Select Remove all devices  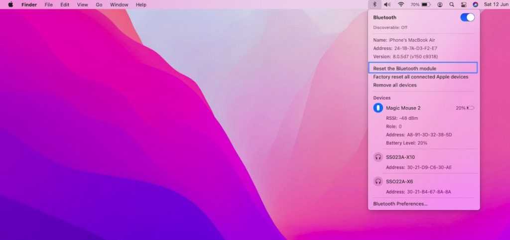(394, 85)
